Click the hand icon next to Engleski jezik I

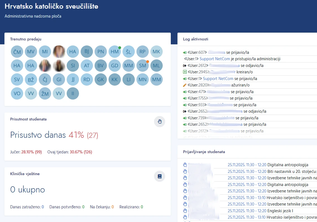[x=185, y=211]
